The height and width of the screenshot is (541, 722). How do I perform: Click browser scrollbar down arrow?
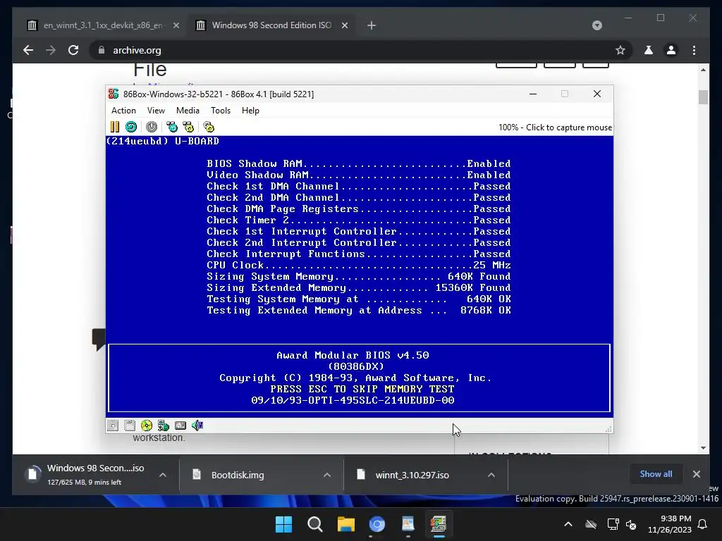tap(703, 447)
